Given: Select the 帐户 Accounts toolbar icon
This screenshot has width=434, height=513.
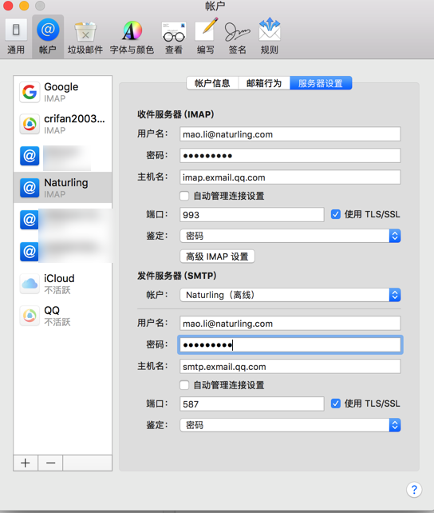Looking at the screenshot, I should (48, 37).
